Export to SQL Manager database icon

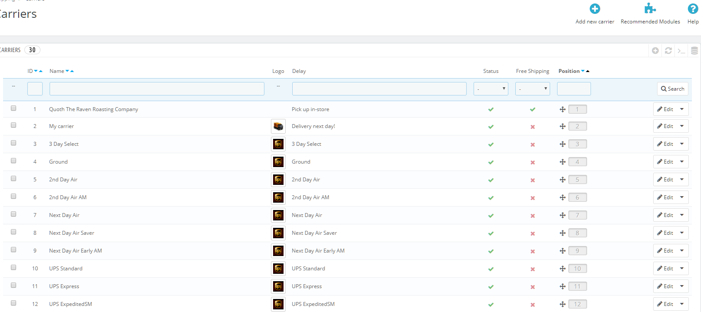(694, 51)
